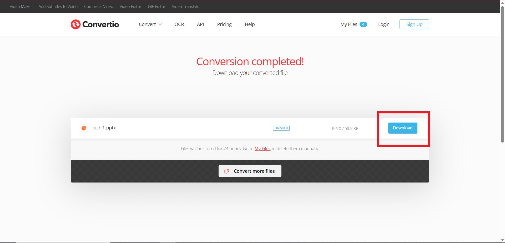
Task: Click the Conversion completed! heading
Action: tap(250, 61)
